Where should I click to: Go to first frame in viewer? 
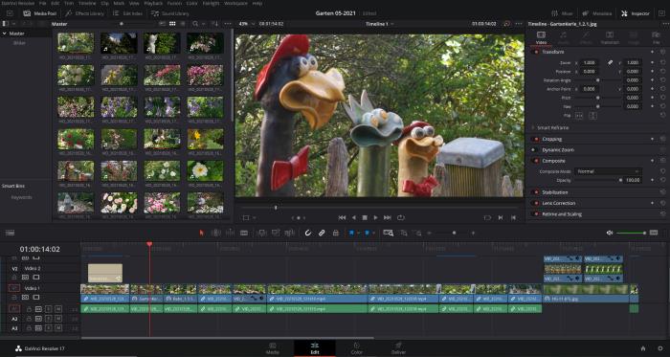[x=342, y=218]
